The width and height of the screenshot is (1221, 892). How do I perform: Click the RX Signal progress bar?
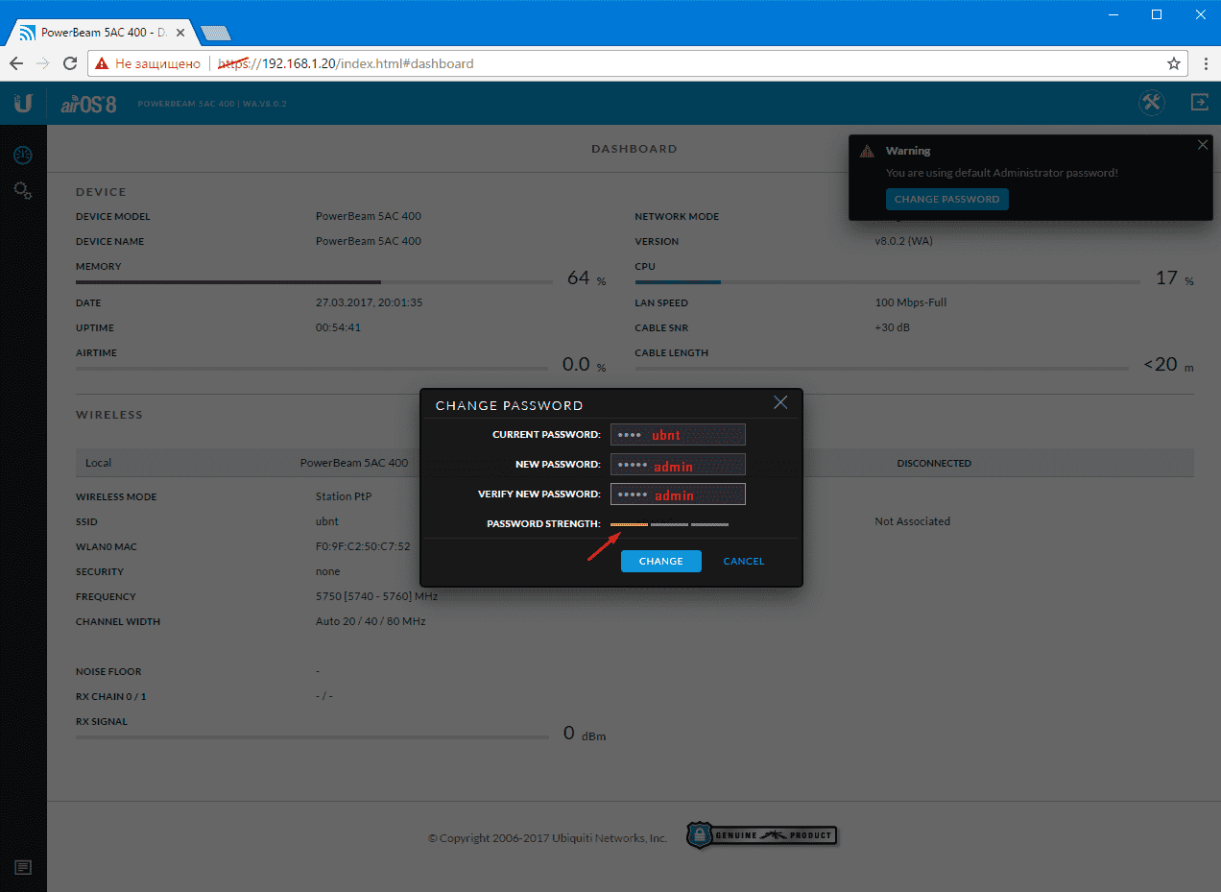pos(312,737)
